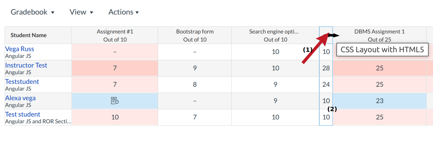Click the Search engine optimization column header
433x142 pixels.
coord(275,35)
